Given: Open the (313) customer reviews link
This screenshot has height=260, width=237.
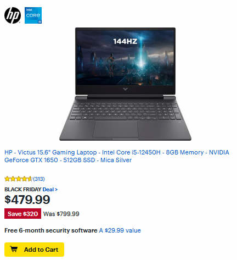Looking at the screenshot, I should tap(39, 179).
